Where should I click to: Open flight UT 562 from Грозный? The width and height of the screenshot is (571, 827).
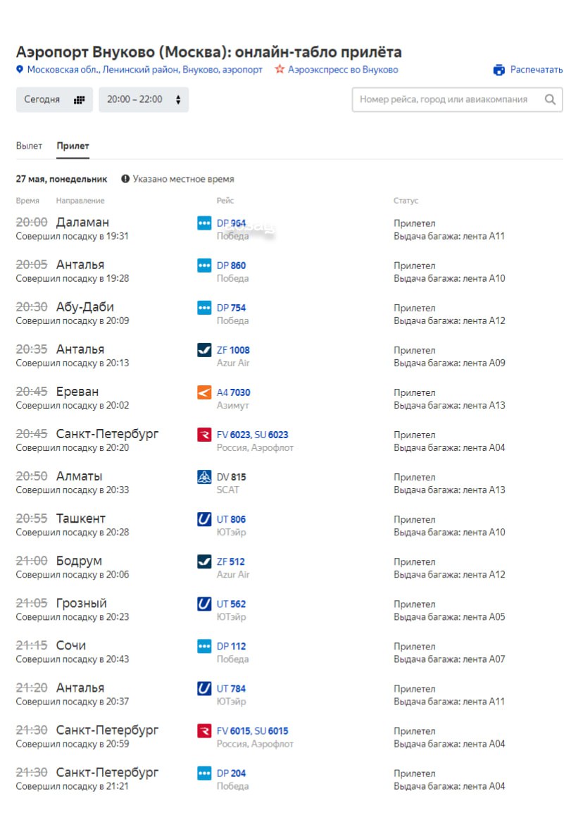click(231, 604)
